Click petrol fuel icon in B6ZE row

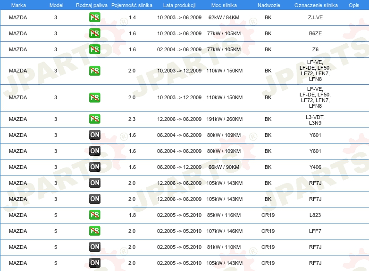click(94, 33)
